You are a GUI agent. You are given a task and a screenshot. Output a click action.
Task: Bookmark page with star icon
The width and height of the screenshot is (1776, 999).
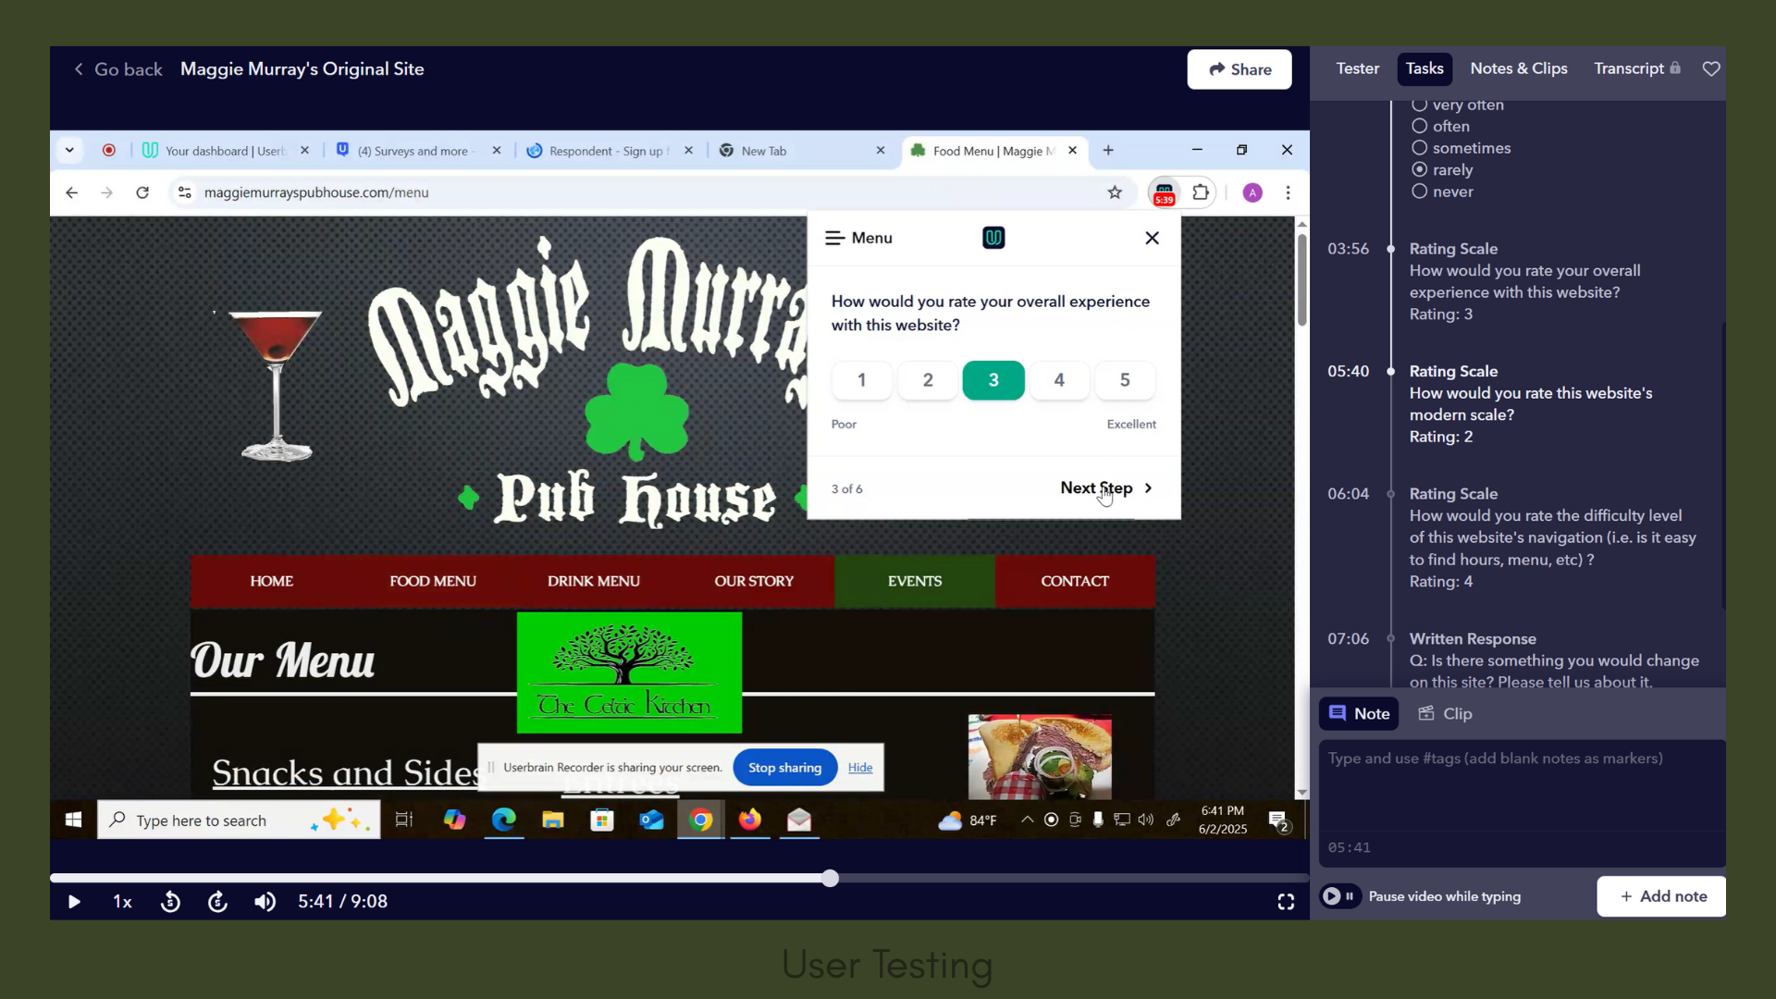coord(1115,192)
